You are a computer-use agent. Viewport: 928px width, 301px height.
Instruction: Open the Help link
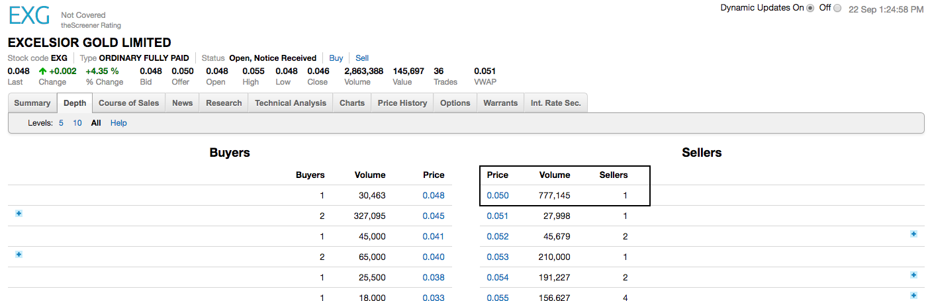point(118,123)
